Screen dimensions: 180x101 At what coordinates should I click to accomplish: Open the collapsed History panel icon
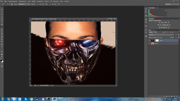pyautogui.click(x=146, y=9)
